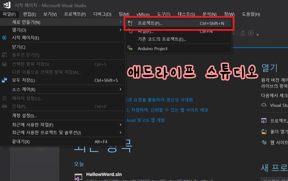
Task: Click 프로젝트(P)... in New submenu
Action: [x=178, y=23]
